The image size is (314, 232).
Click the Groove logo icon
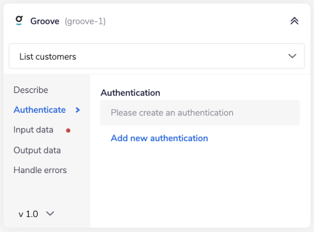point(19,21)
